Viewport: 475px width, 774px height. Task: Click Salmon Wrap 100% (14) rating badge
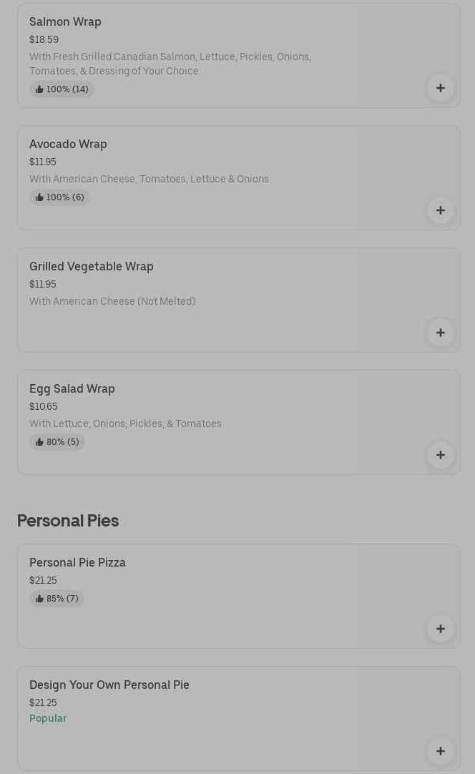tap(62, 89)
